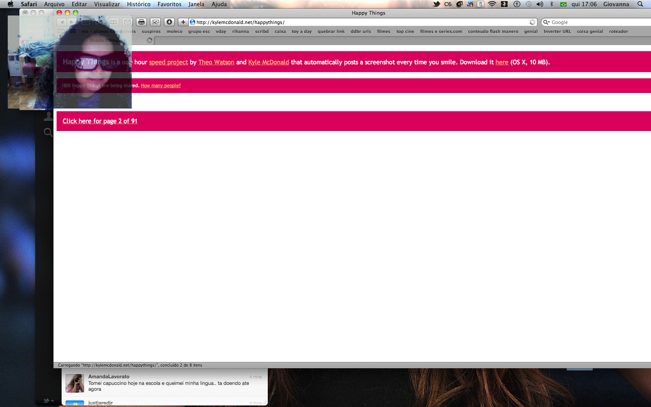Image resolution: width=651 pixels, height=407 pixels.
Task: Open the 'filmes e series.com' bookmark
Action: coord(441,31)
